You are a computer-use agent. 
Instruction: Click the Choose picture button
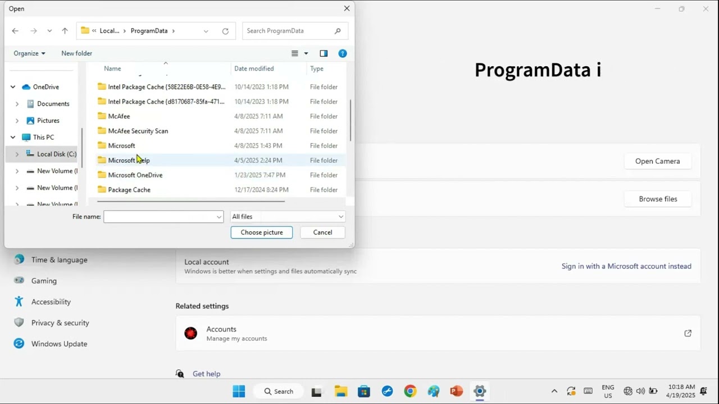[x=262, y=232]
